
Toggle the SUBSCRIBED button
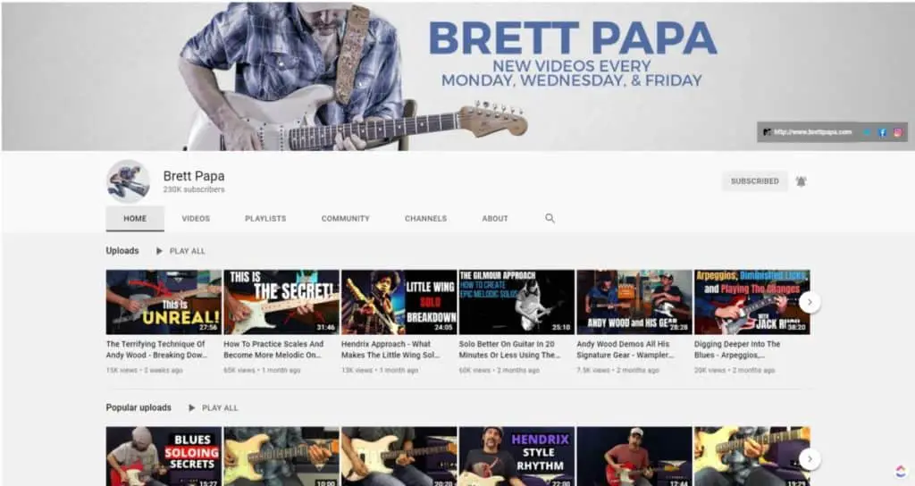[754, 181]
